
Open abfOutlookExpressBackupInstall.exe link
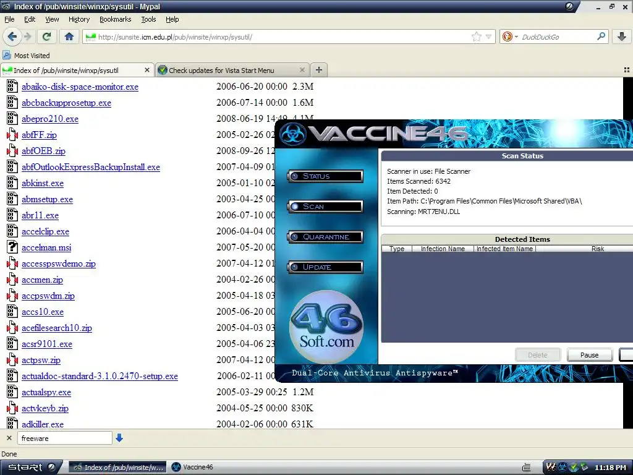[x=91, y=167]
